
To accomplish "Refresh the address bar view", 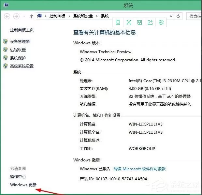I will (x=178, y=16).
